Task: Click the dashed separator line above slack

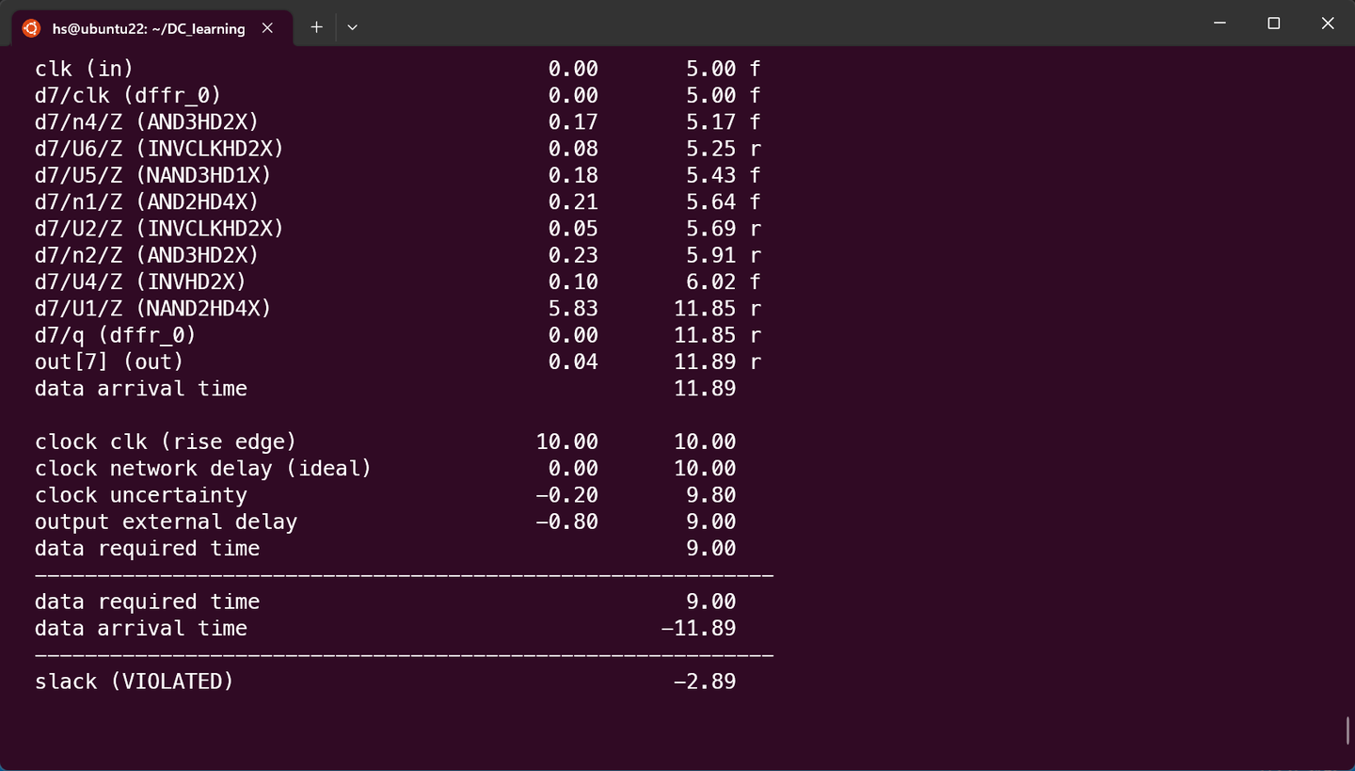Action: pos(403,654)
